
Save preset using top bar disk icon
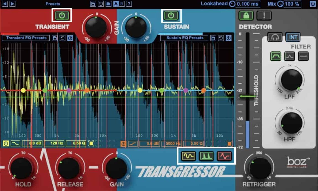[93, 4]
